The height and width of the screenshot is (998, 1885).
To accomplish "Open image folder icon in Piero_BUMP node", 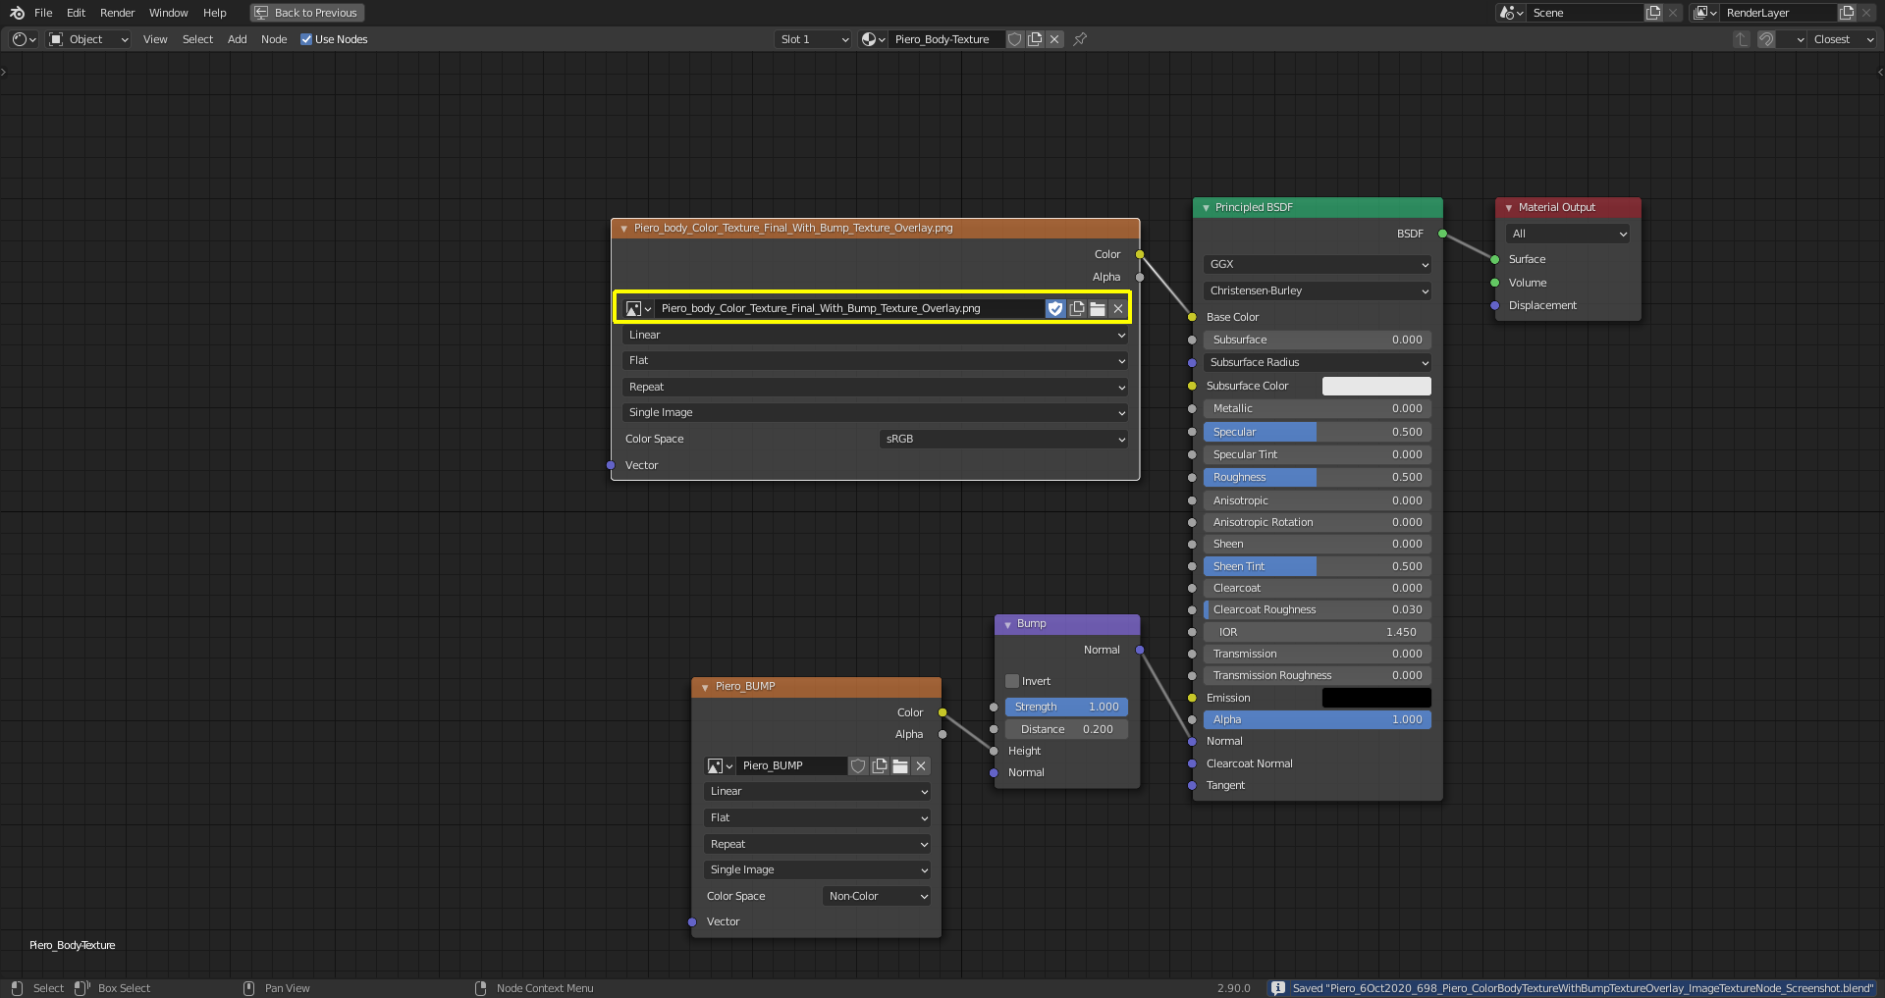I will (900, 765).
